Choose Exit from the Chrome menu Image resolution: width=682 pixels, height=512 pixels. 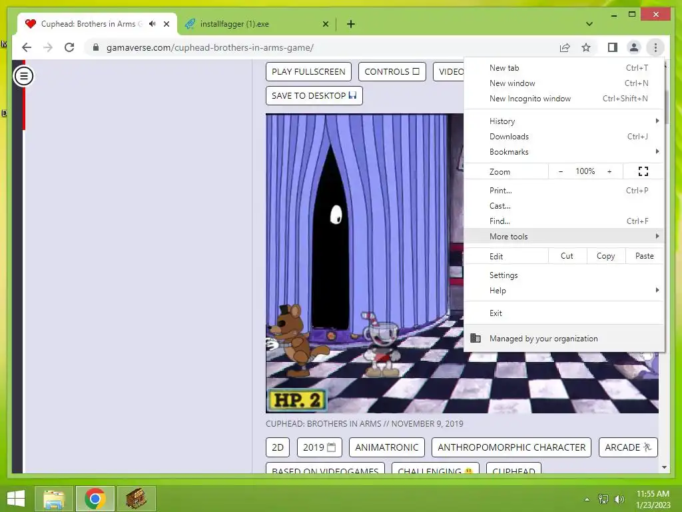coord(564,313)
